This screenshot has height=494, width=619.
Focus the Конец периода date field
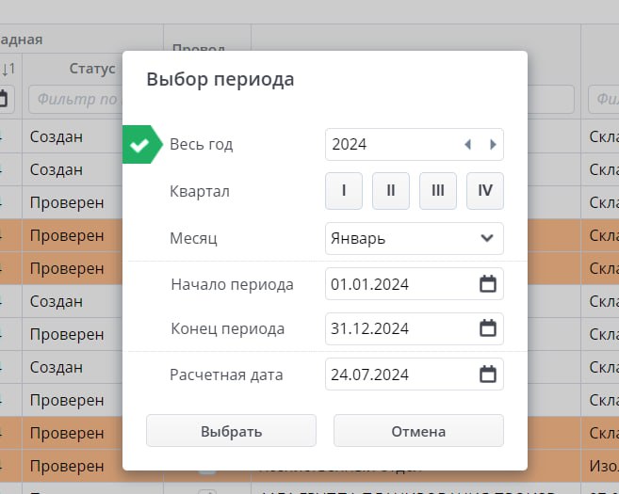point(415,328)
